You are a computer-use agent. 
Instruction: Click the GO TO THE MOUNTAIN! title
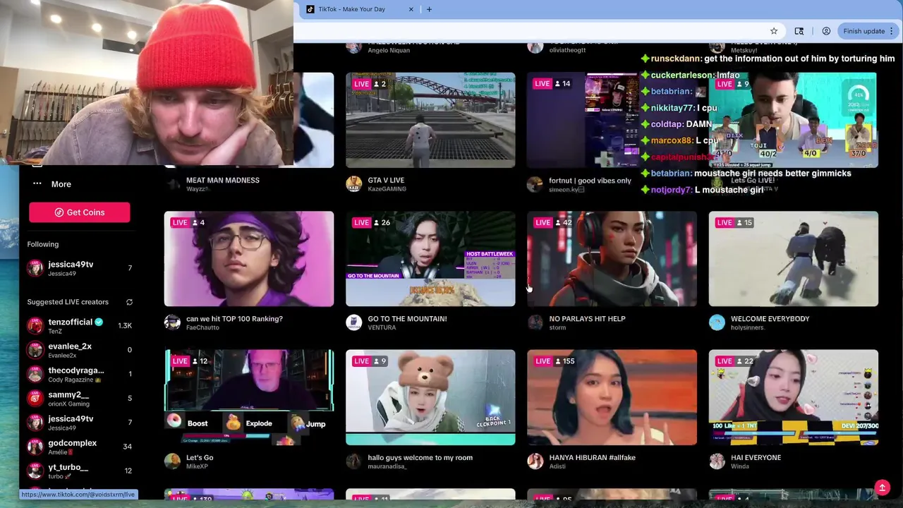point(407,319)
